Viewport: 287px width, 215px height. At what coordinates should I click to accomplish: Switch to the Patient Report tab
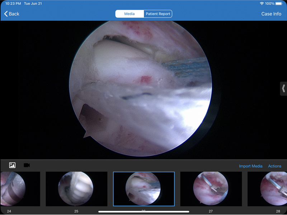click(158, 14)
